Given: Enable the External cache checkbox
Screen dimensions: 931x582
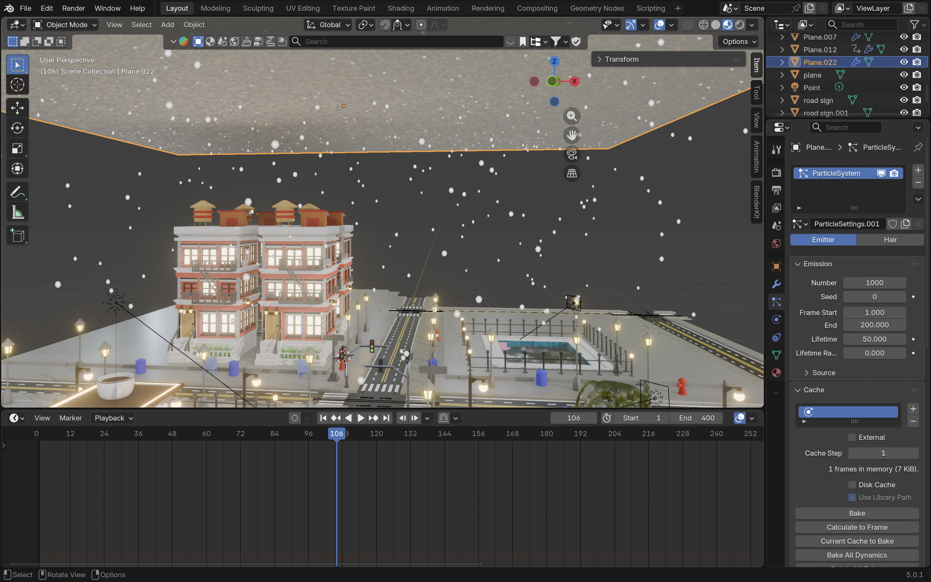Looking at the screenshot, I should (x=852, y=437).
